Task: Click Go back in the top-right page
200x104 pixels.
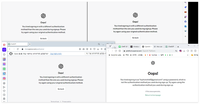Action: [135, 38]
